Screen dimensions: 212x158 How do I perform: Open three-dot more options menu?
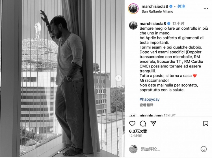(206, 9)
